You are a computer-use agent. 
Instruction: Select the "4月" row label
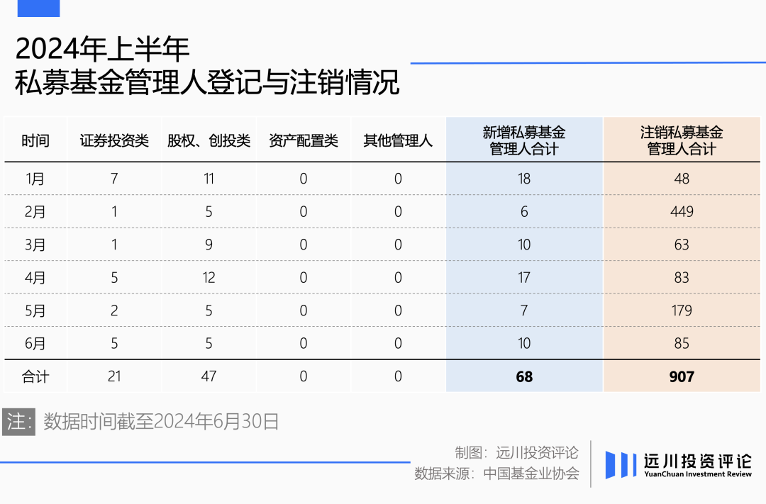coord(35,277)
